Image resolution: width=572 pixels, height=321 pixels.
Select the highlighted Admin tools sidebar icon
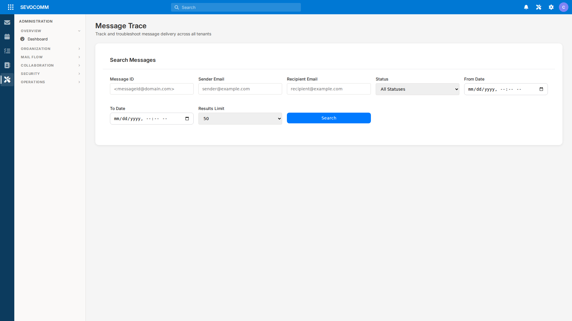click(7, 79)
